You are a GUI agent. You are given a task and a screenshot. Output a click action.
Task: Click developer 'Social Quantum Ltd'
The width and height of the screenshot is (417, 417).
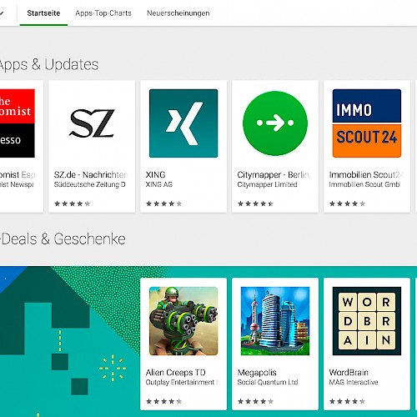pos(268,382)
